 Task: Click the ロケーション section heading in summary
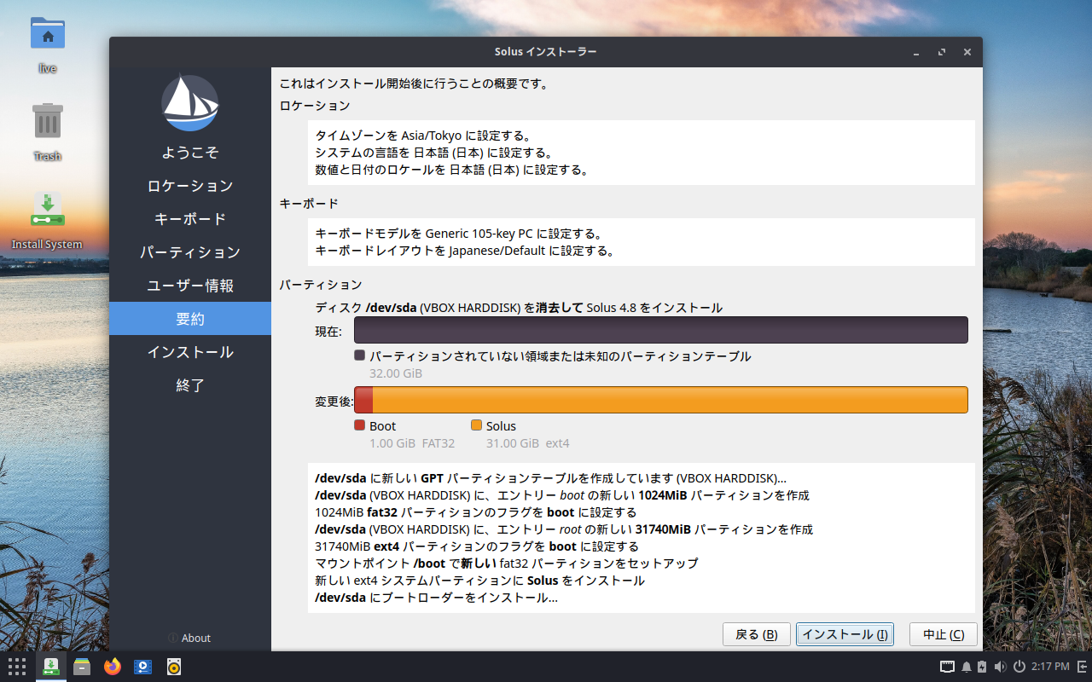(315, 106)
